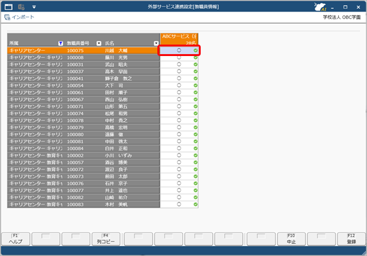Viewport: 367px width, 256px height.
Task: Open the 氏名 column dropdown
Action: (156, 43)
